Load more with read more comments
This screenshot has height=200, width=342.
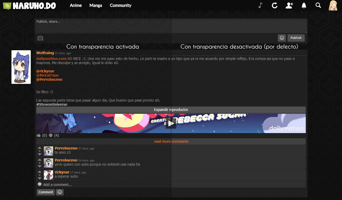tap(171, 142)
